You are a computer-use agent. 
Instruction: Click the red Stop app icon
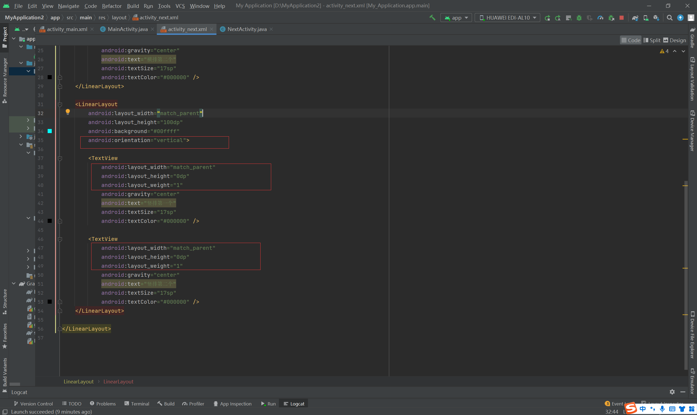(622, 18)
